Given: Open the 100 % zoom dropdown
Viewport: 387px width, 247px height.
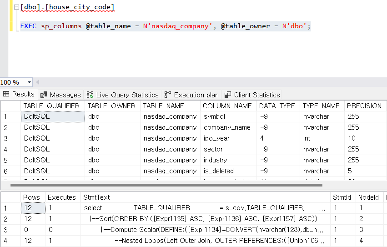Looking at the screenshot, I should click(30, 82).
